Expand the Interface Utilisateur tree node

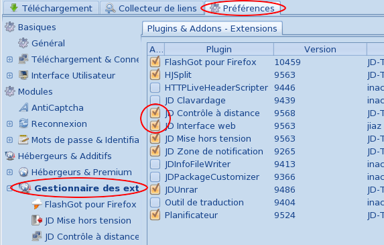9,76
